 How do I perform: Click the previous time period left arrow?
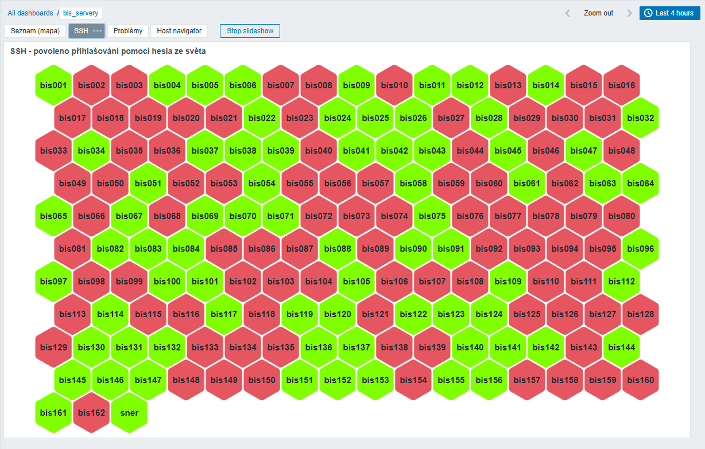point(568,13)
